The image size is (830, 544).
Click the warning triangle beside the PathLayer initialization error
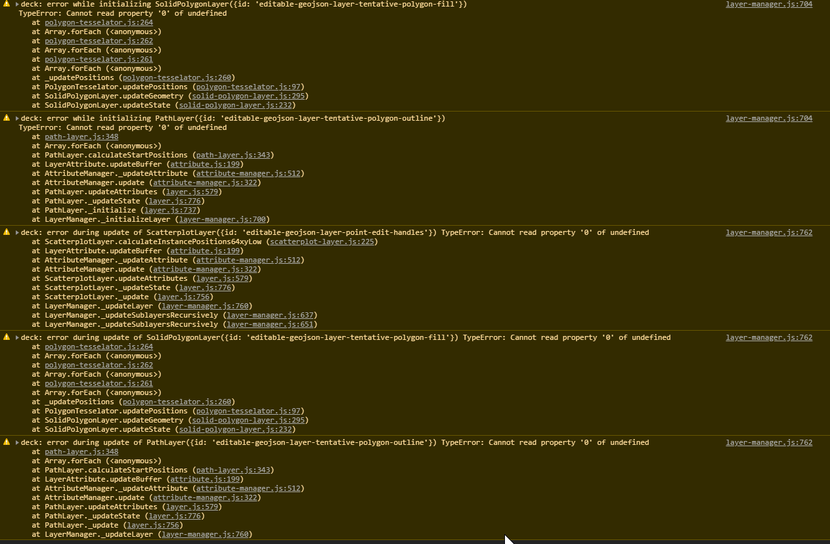coord(5,118)
